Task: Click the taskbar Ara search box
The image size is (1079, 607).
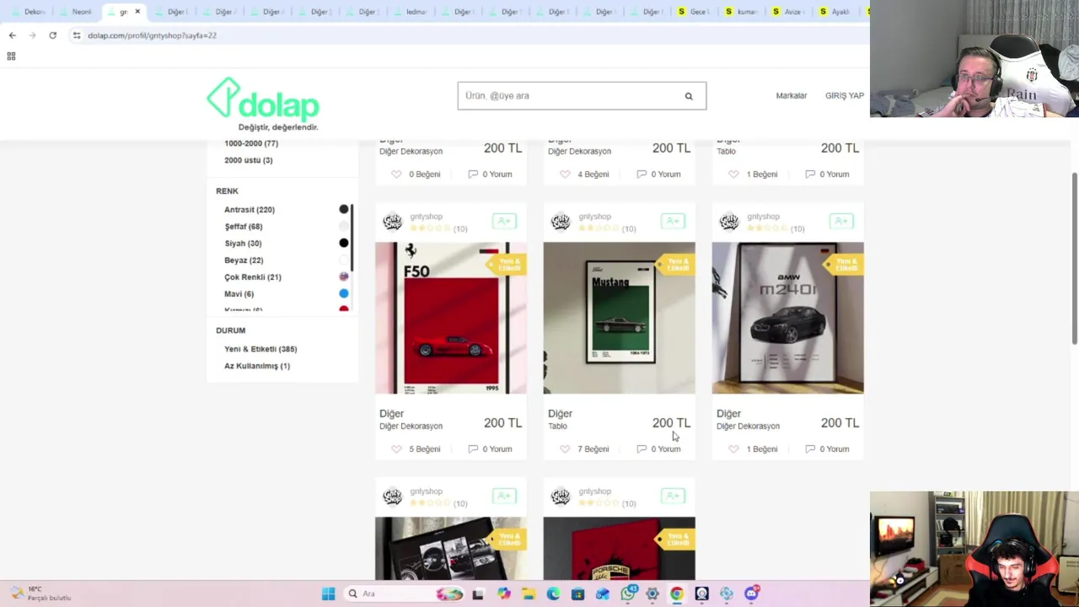Action: click(405, 594)
